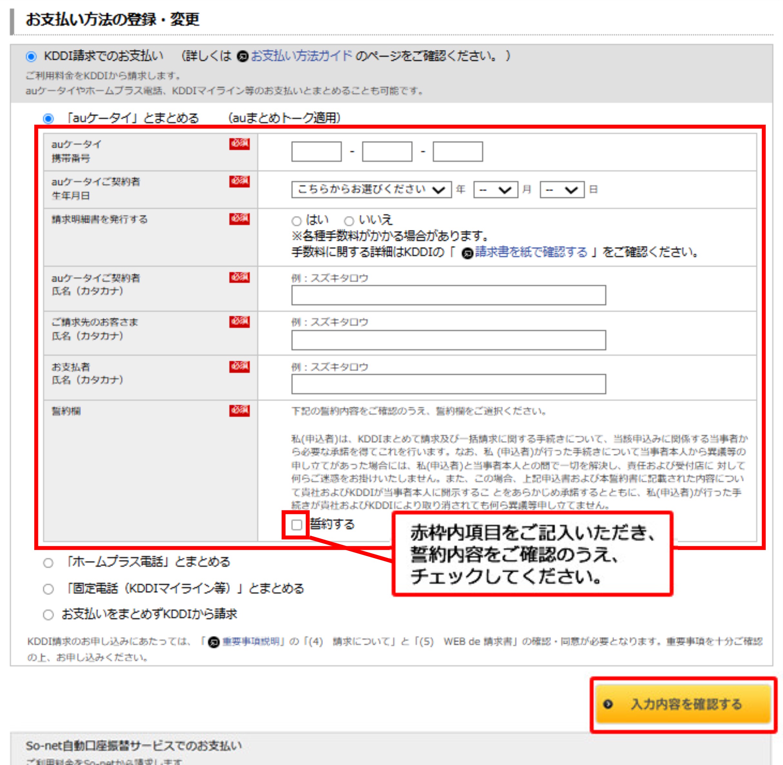783x765 pixels.
Task: Select お支払いをまとめずKDDIから請求 option
Action: (48, 615)
